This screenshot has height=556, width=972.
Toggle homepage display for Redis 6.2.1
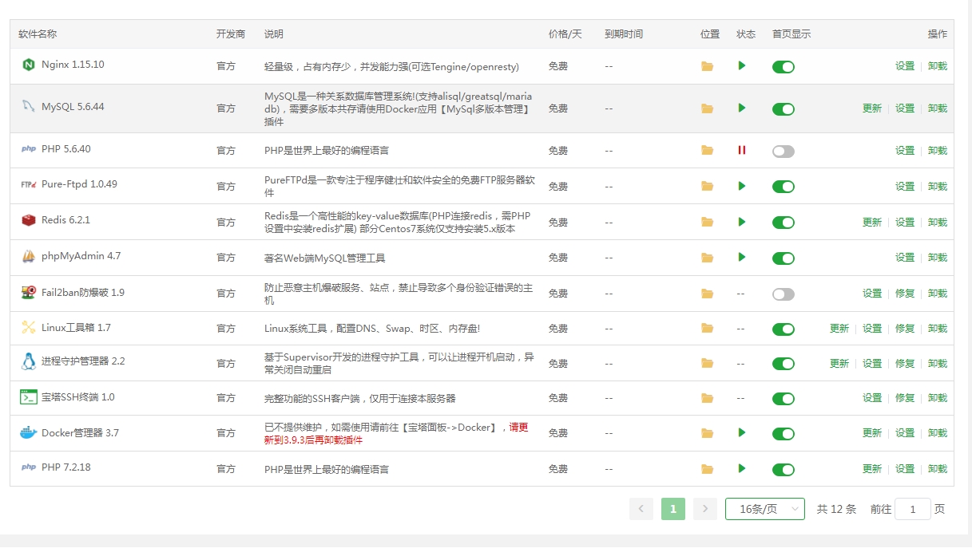pos(784,223)
